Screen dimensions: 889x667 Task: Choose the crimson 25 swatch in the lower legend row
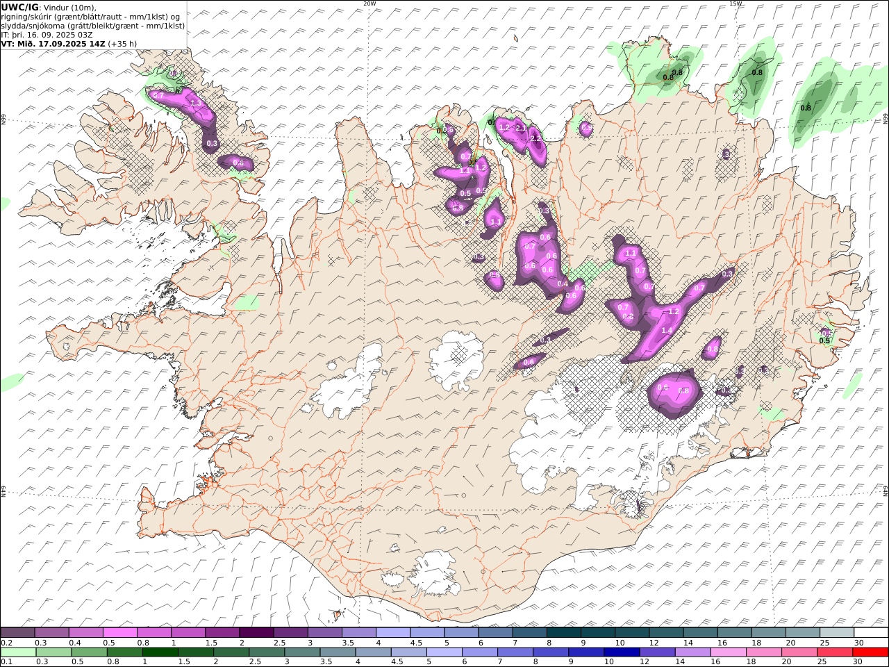tap(835, 652)
